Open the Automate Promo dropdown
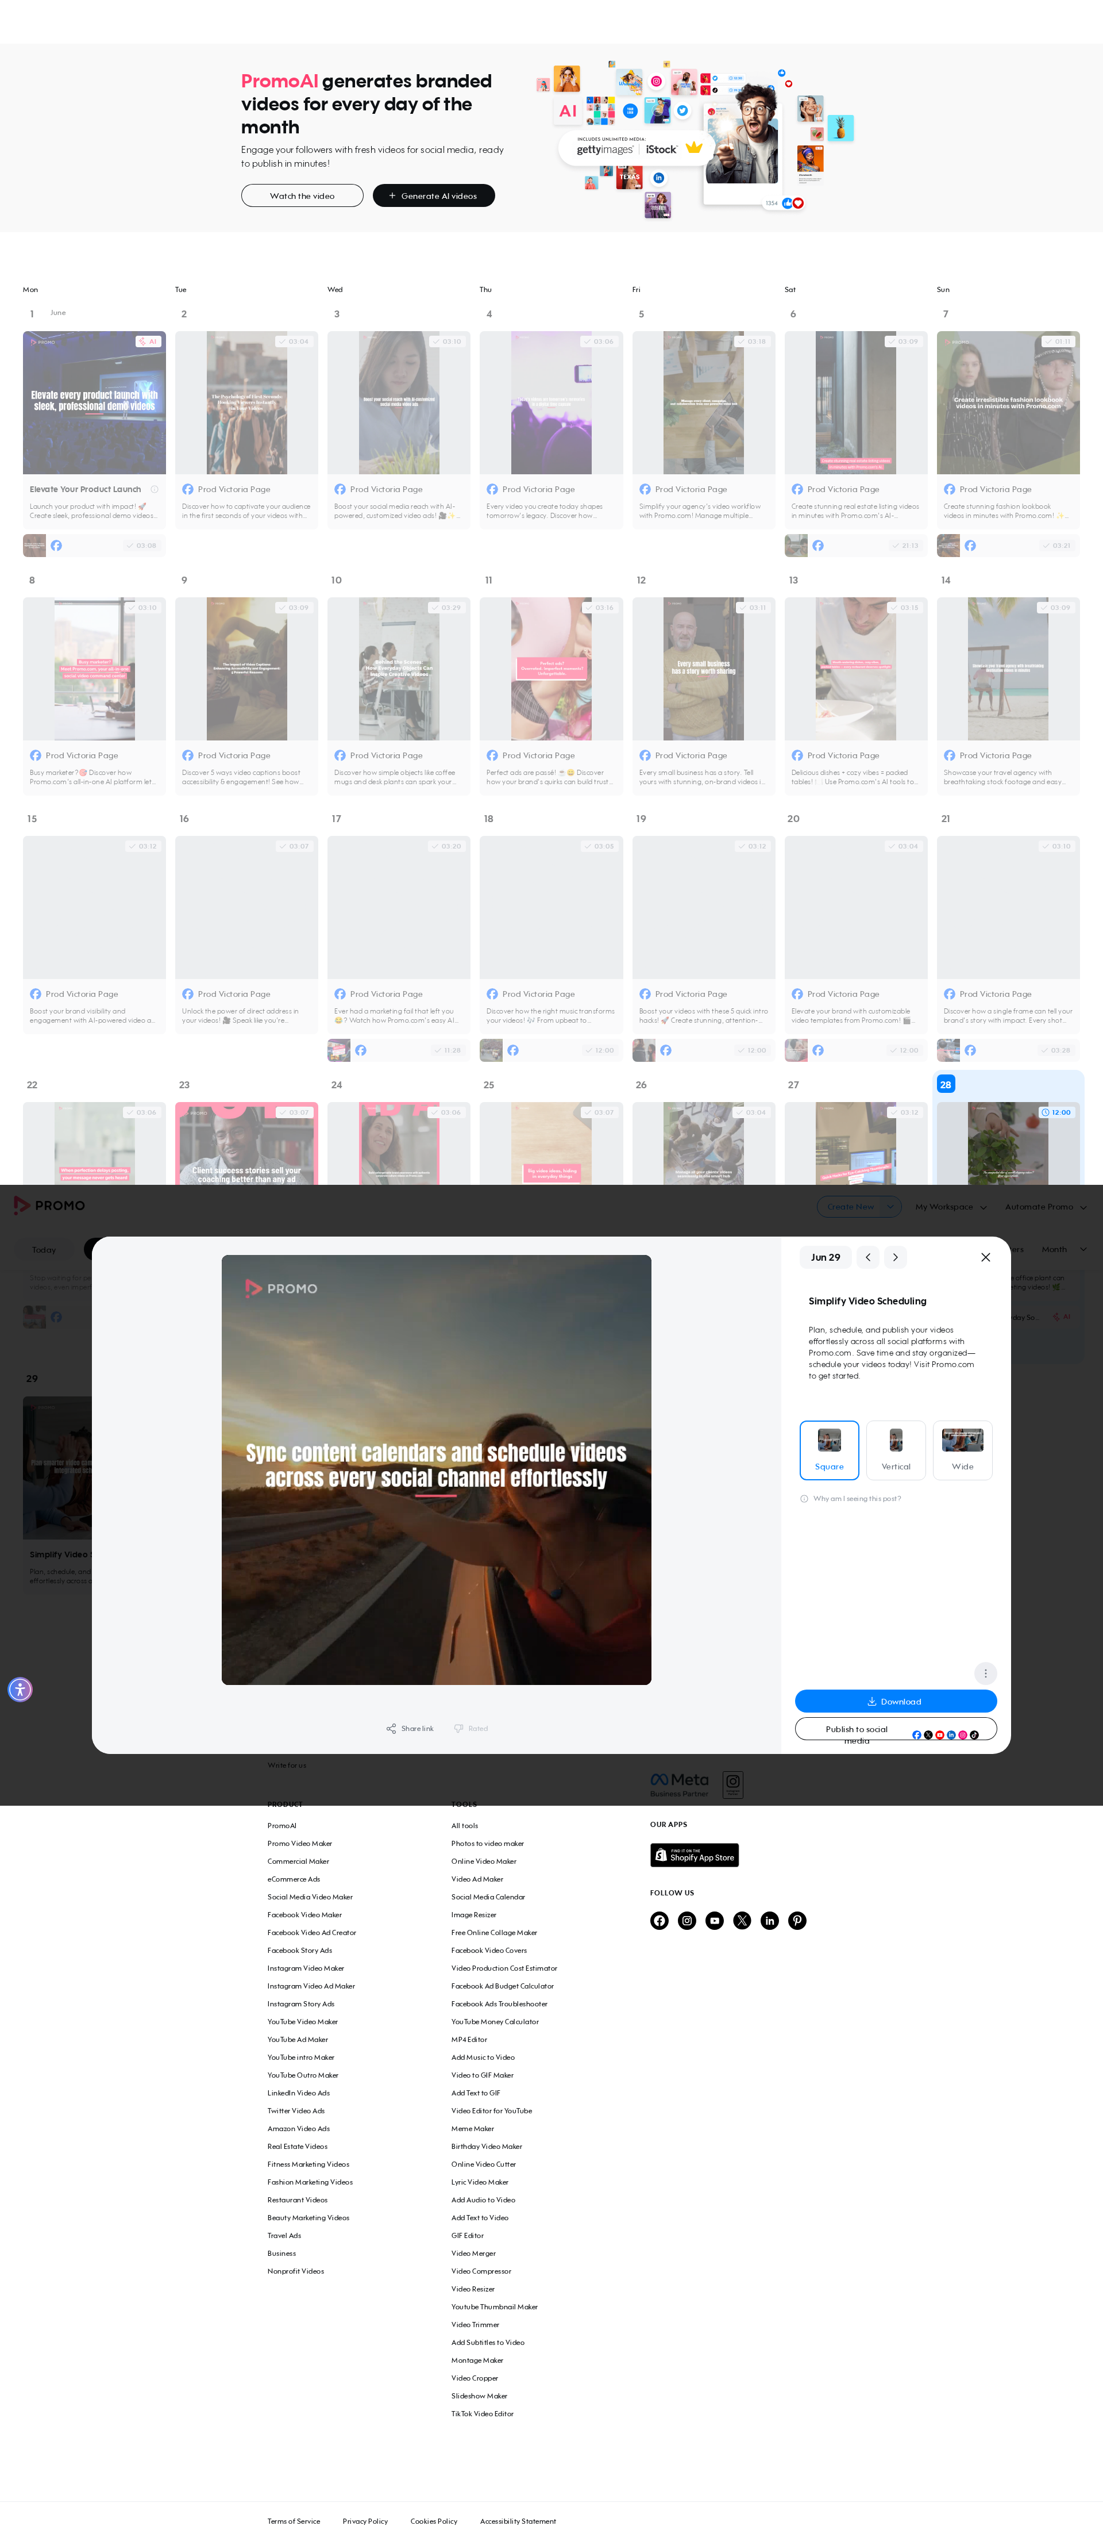1103x2541 pixels. [1046, 1206]
